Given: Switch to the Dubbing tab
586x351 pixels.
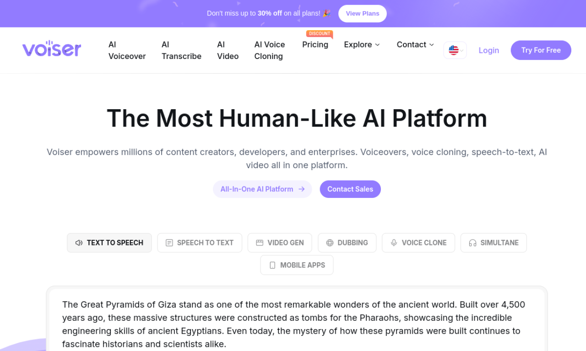Looking at the screenshot, I should tap(347, 243).
